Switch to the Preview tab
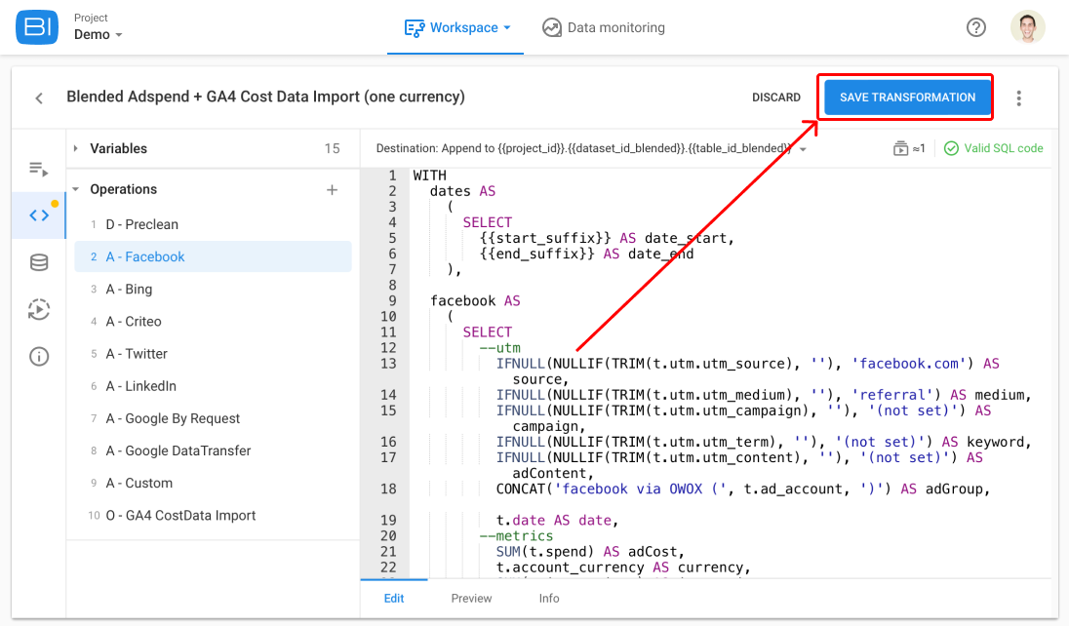The image size is (1069, 626). coord(471,598)
